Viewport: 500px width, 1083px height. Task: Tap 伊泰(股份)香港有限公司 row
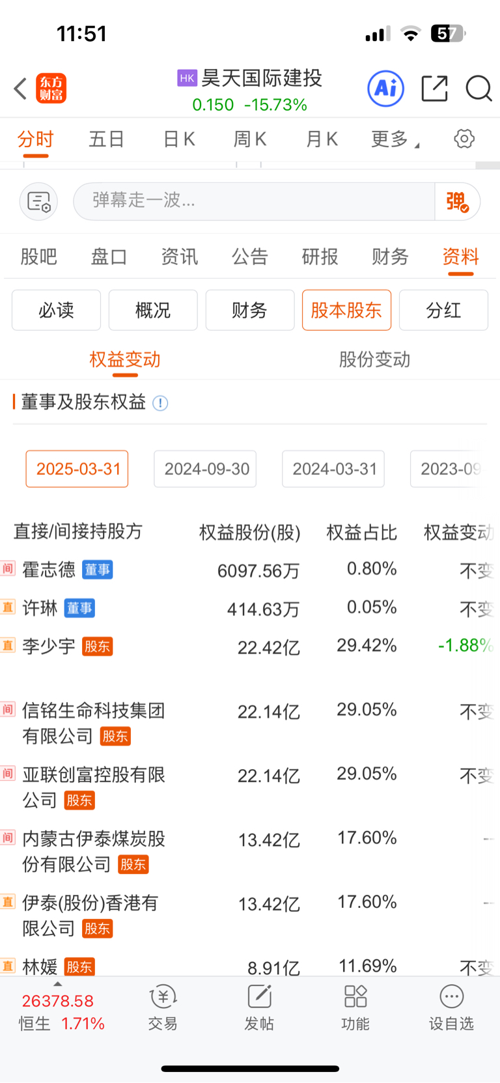coord(250,916)
